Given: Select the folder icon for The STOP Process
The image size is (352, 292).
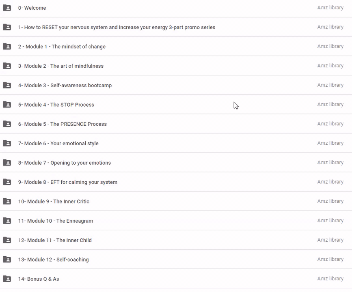Looking at the screenshot, I should click(x=7, y=105).
